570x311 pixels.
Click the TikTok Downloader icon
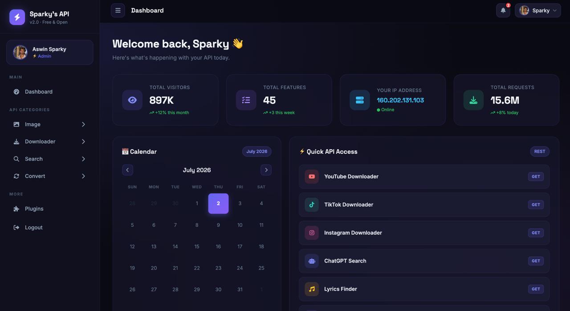(312, 205)
